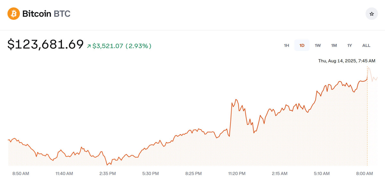
Task: Click the green up-arrow price change icon
Action: [x=89, y=46]
